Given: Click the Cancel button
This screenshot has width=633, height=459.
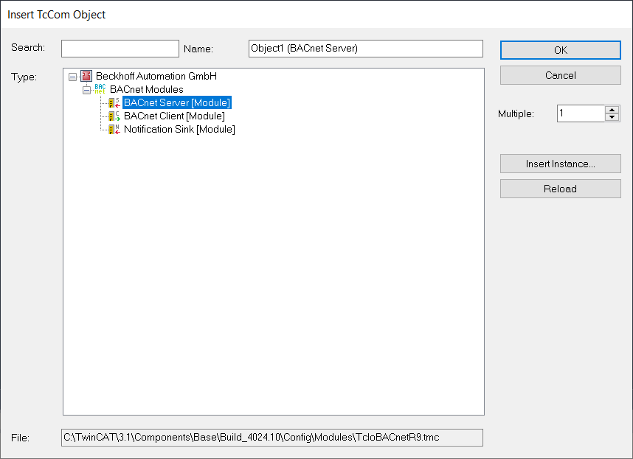Looking at the screenshot, I should point(561,75).
